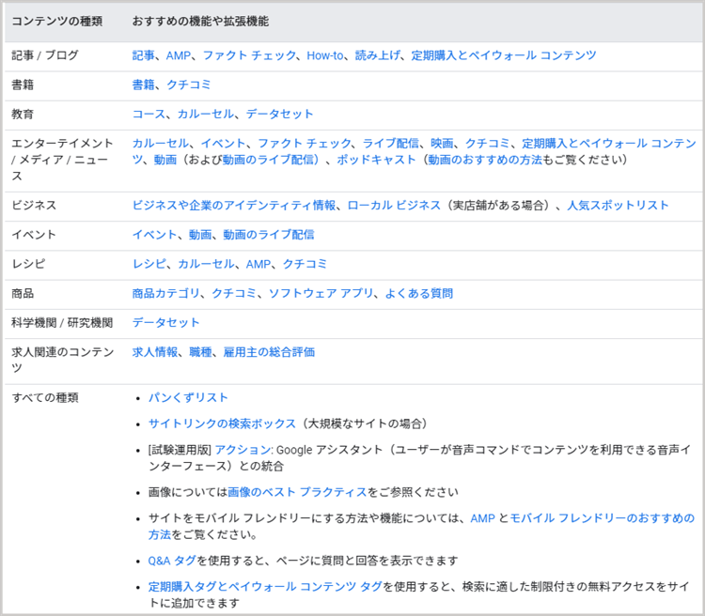This screenshot has width=705, height=616.
Task: Click the 記事 / ブログ row label
Action: 45,55
